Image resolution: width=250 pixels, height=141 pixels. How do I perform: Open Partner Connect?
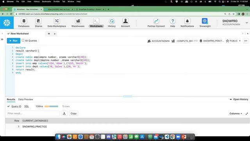tap(156, 23)
